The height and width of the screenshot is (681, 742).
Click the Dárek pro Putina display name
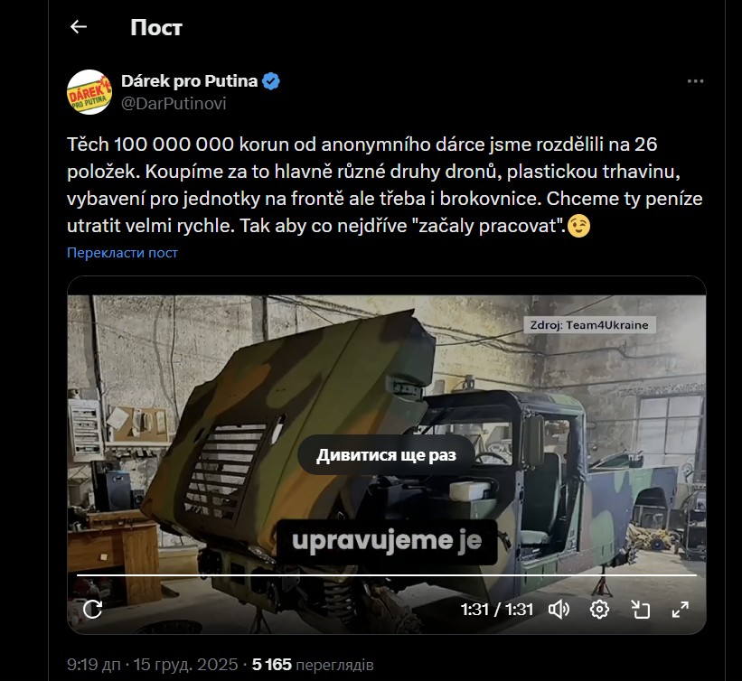coord(189,81)
